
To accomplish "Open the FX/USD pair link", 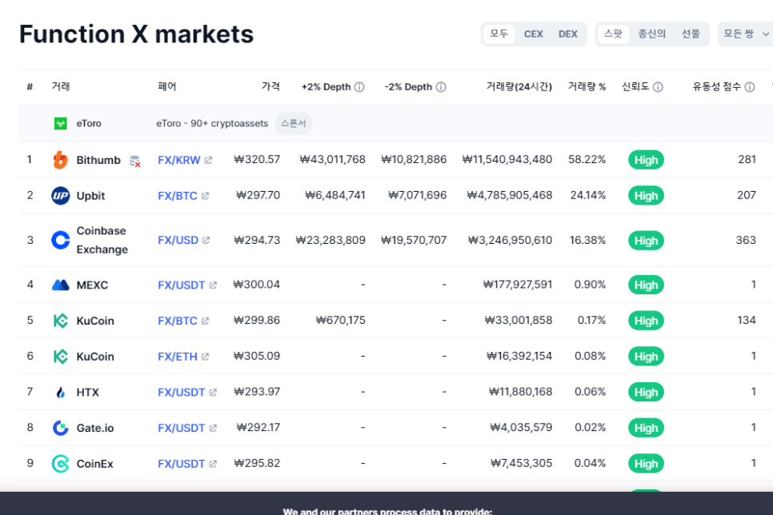I will [178, 240].
